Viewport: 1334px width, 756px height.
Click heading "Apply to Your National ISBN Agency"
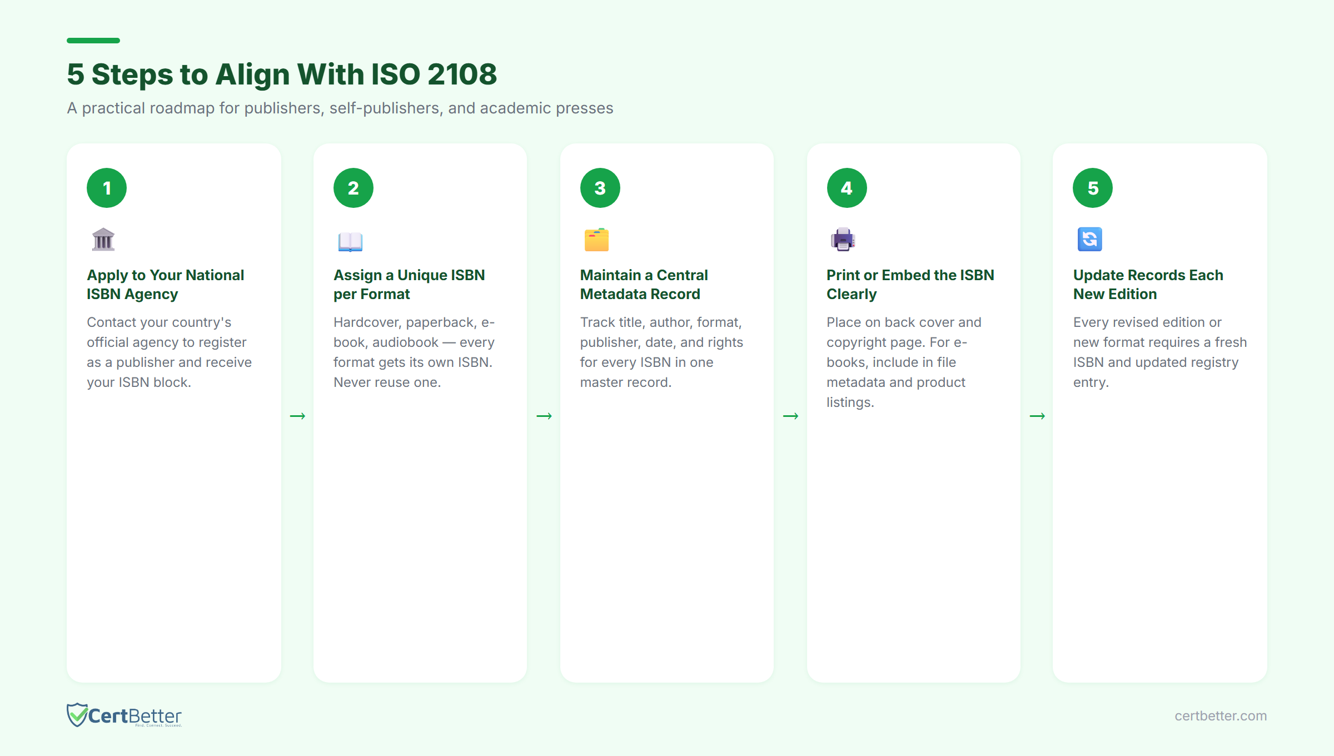[x=165, y=285]
